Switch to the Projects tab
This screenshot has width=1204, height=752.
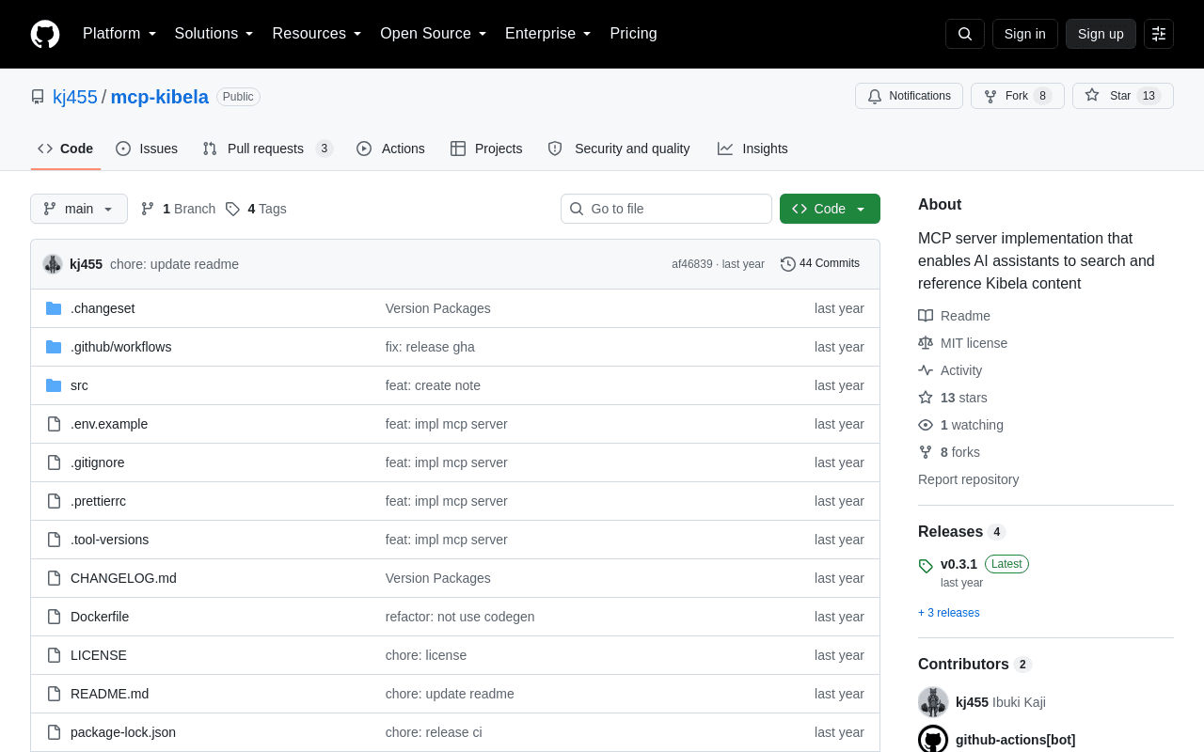486,149
